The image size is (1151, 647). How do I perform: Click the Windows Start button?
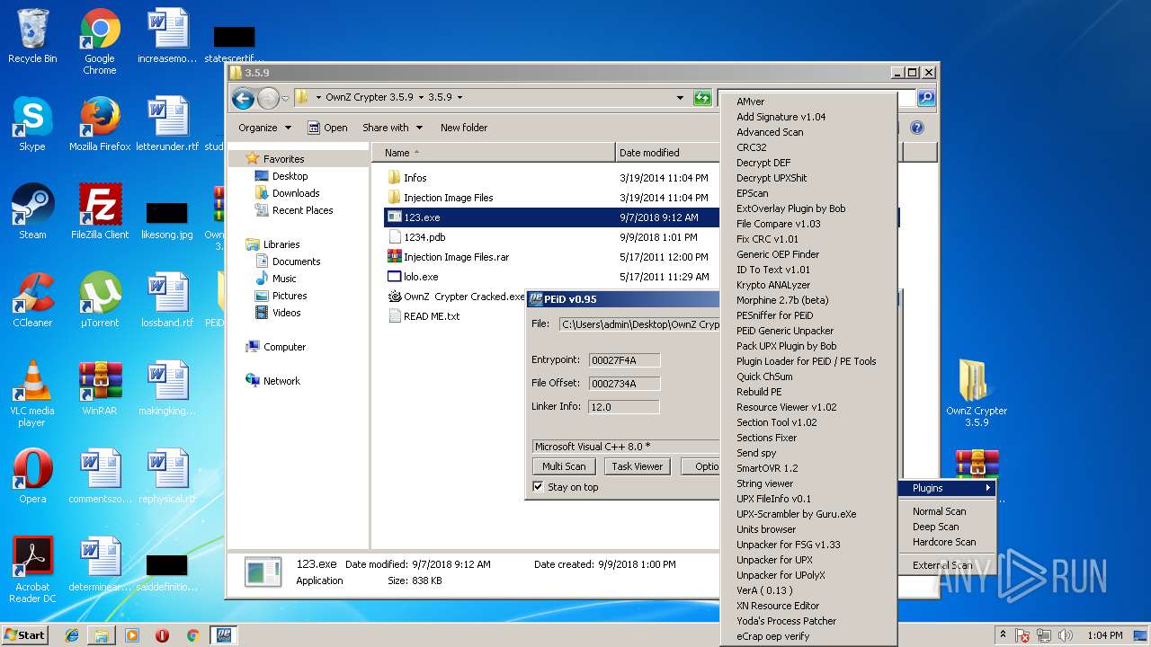tap(25, 635)
